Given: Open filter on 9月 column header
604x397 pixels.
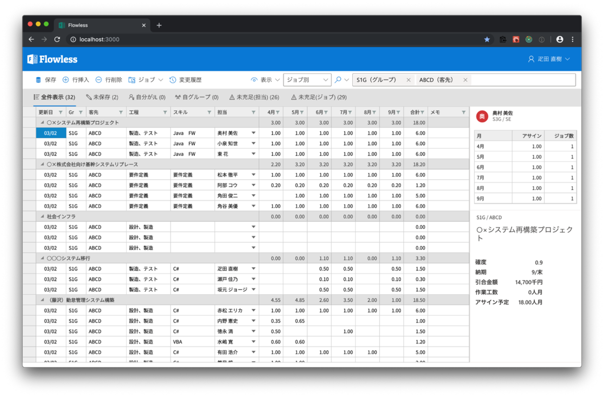Looking at the screenshot, I should pyautogui.click(x=399, y=113).
